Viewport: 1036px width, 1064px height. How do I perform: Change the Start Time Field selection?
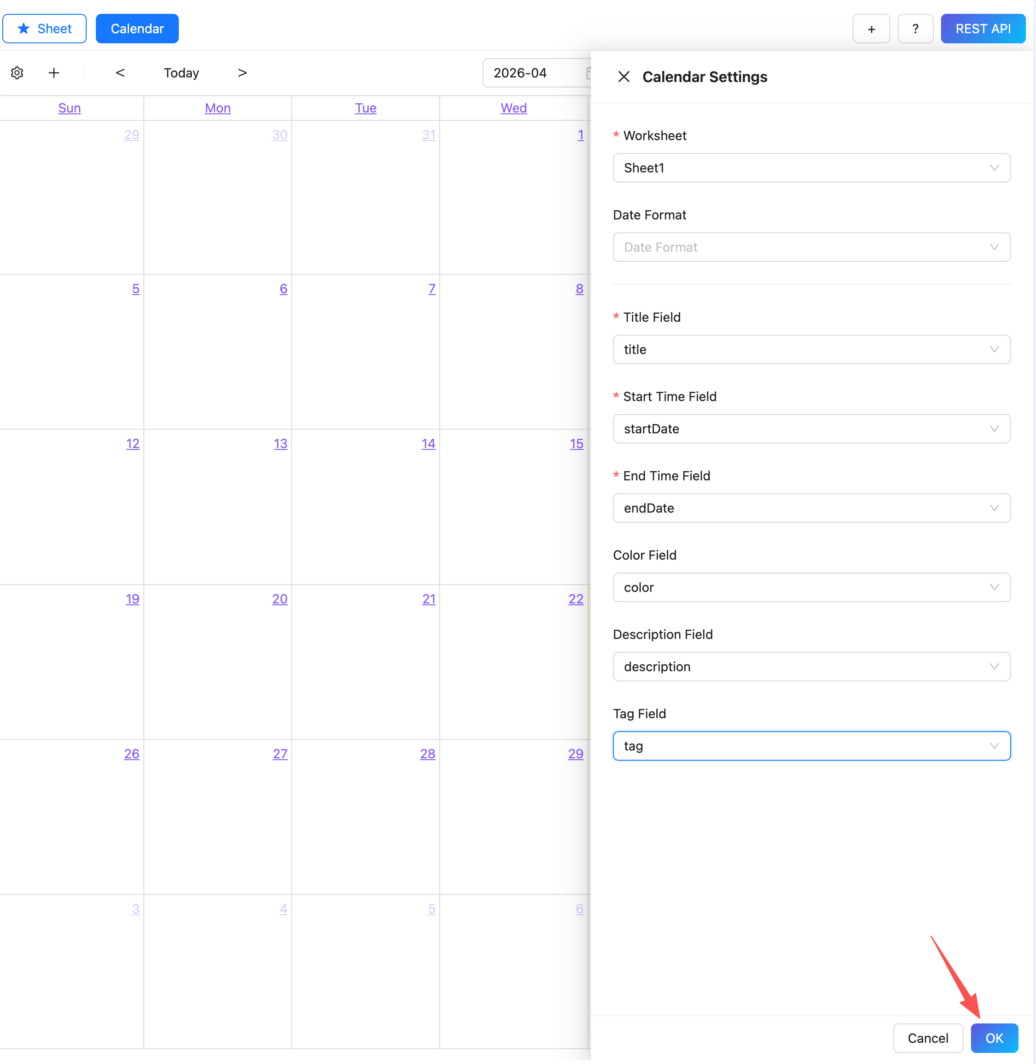pyautogui.click(x=811, y=429)
